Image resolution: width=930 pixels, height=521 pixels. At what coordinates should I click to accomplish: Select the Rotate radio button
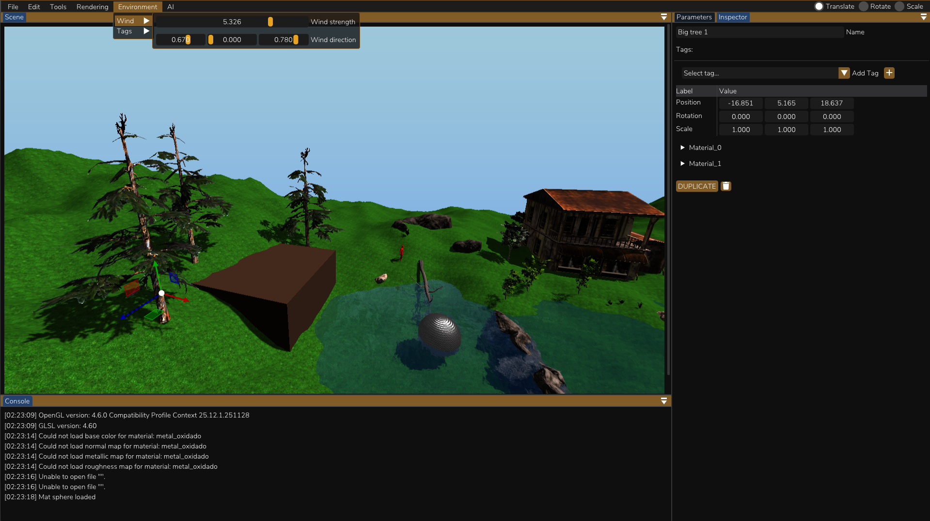click(x=864, y=6)
